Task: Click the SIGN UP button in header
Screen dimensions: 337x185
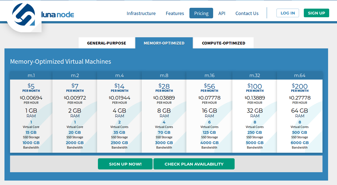Action: (x=316, y=13)
